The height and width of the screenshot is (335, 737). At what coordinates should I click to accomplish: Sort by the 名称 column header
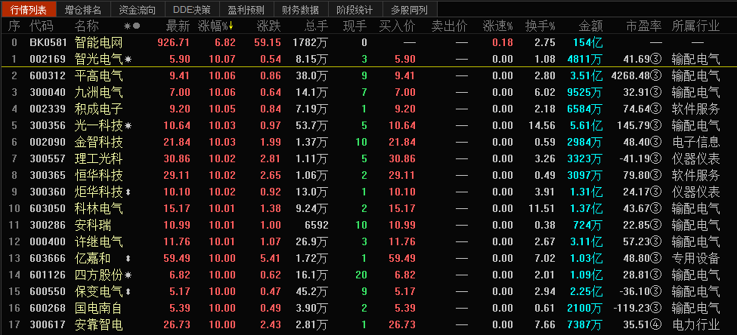pyautogui.click(x=86, y=26)
